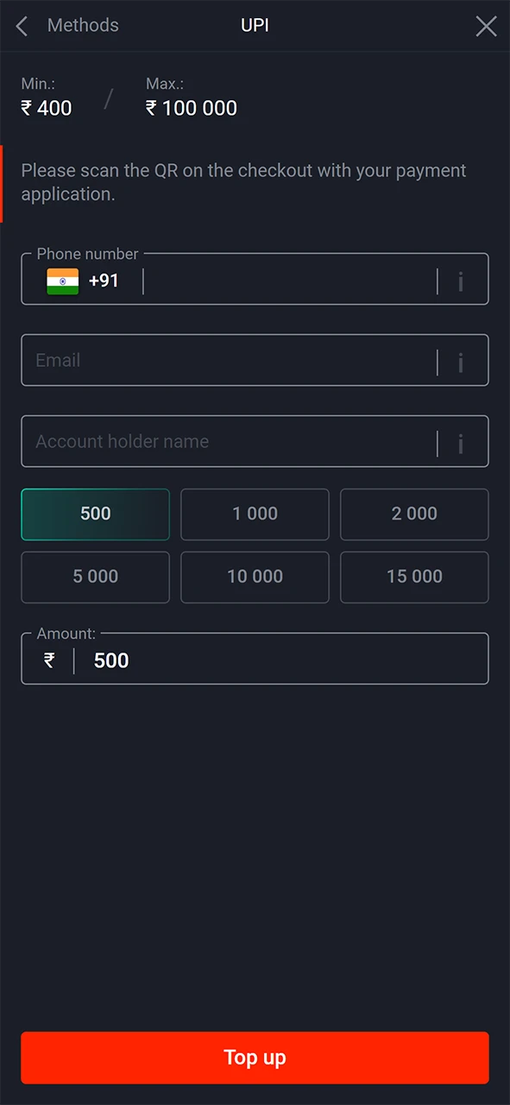
Task: Select the 5 000 amount option
Action: point(95,577)
